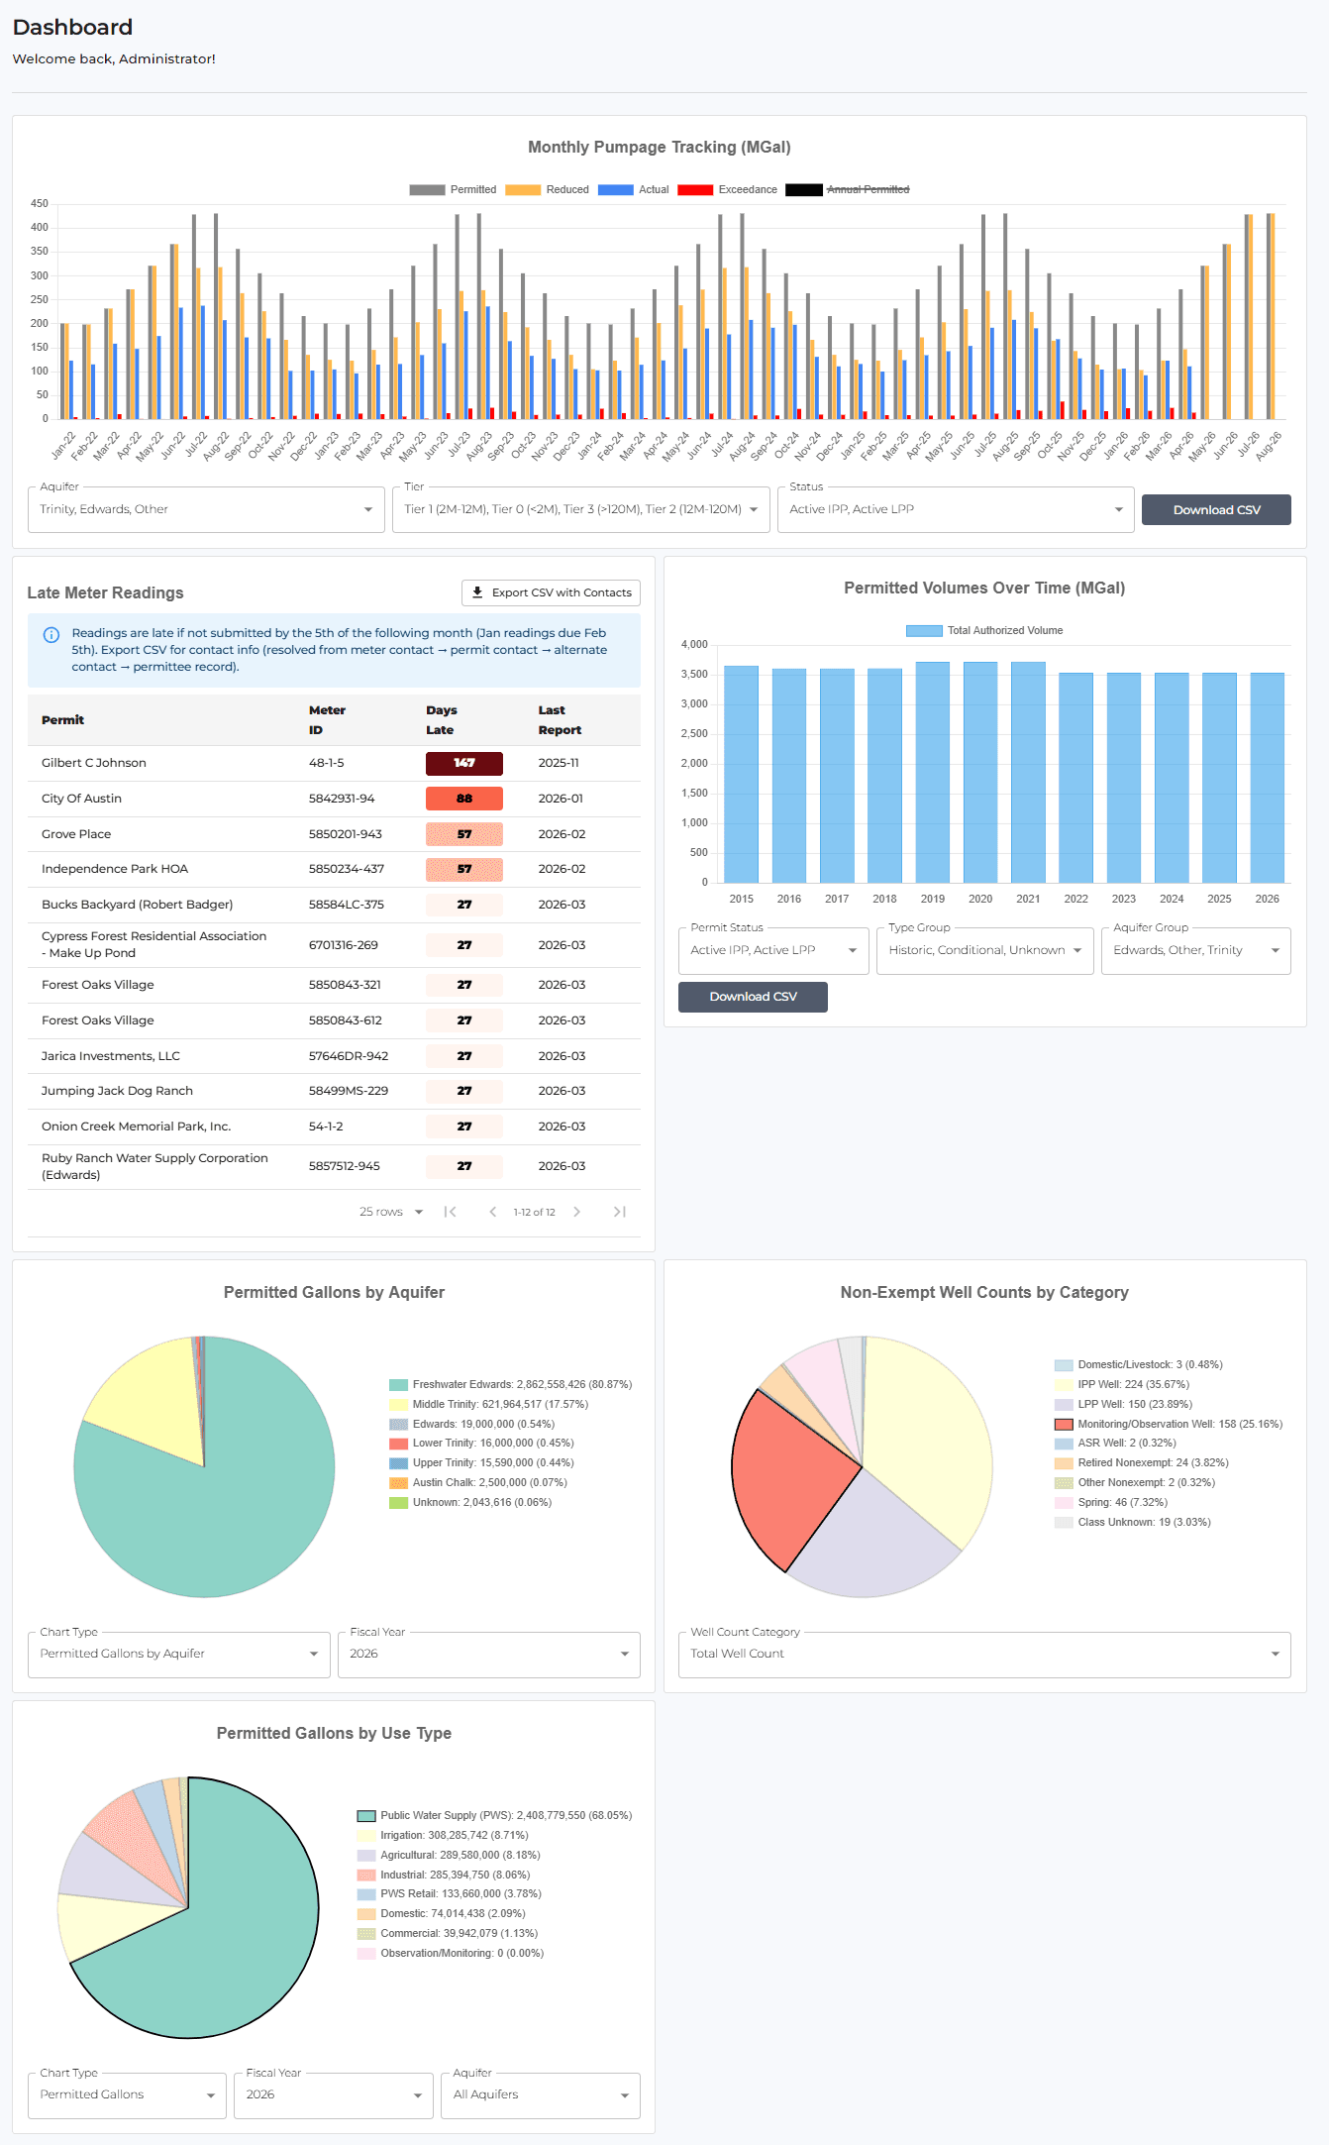Select the Jumping Jack Dog Ranch row
Viewport: 1329px width, 2145px height.
[x=334, y=1091]
